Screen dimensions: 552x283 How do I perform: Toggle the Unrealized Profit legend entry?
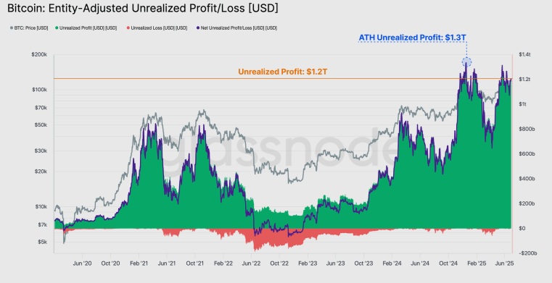[x=86, y=28]
